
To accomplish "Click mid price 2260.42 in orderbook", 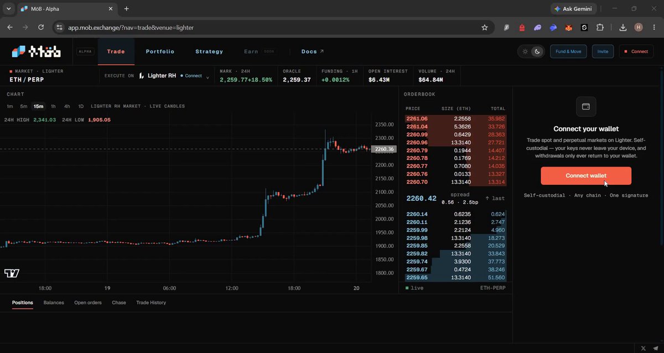I will (422, 198).
